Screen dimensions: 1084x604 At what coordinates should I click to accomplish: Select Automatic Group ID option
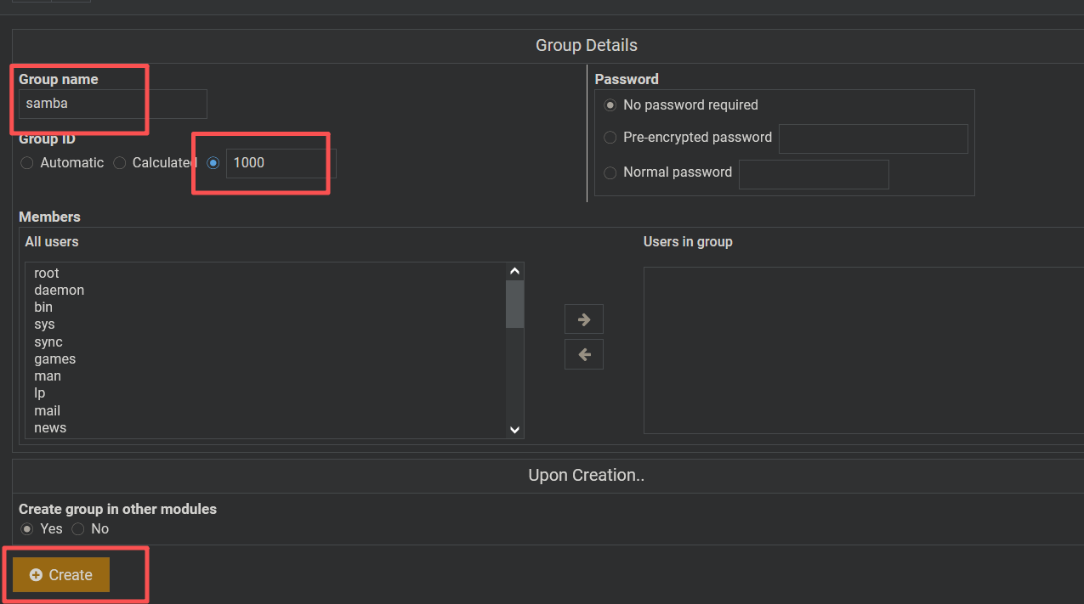click(x=27, y=163)
